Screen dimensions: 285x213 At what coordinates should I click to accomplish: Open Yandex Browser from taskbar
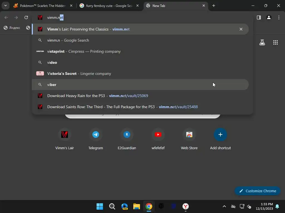pos(186,206)
